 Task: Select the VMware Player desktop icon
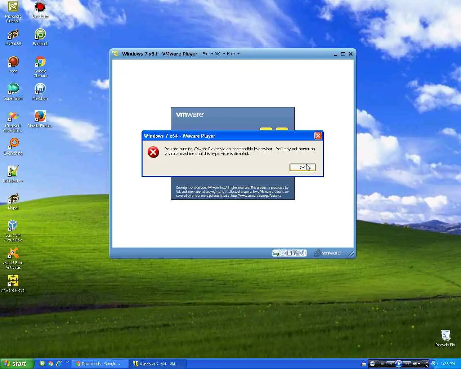(x=13, y=284)
